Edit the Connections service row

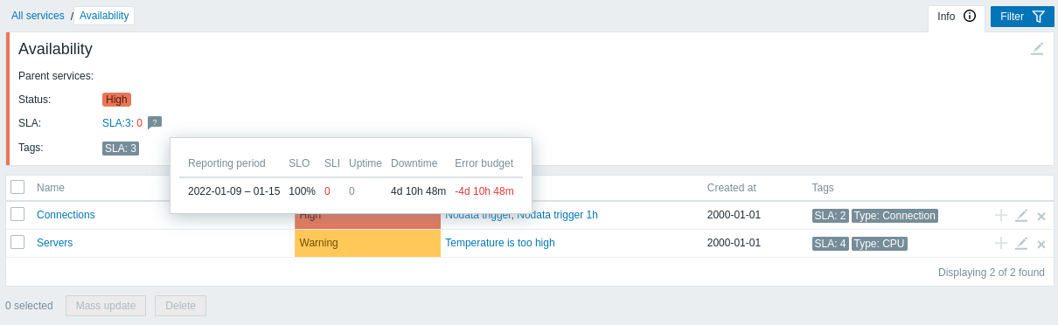[1021, 216]
